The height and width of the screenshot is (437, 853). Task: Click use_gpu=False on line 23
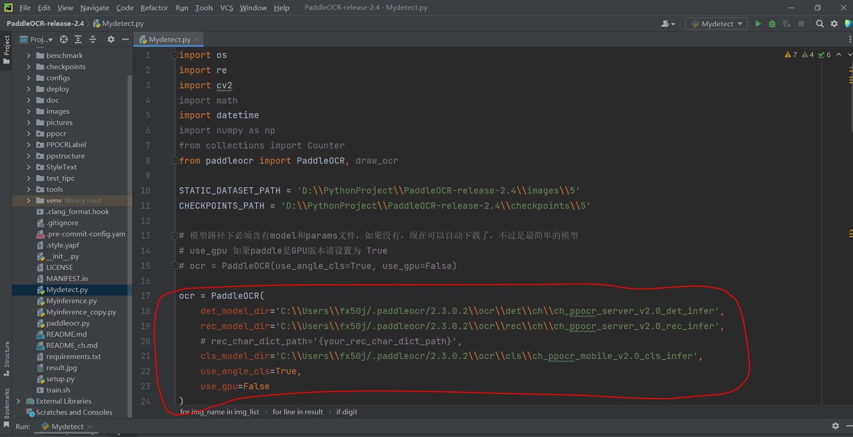235,386
